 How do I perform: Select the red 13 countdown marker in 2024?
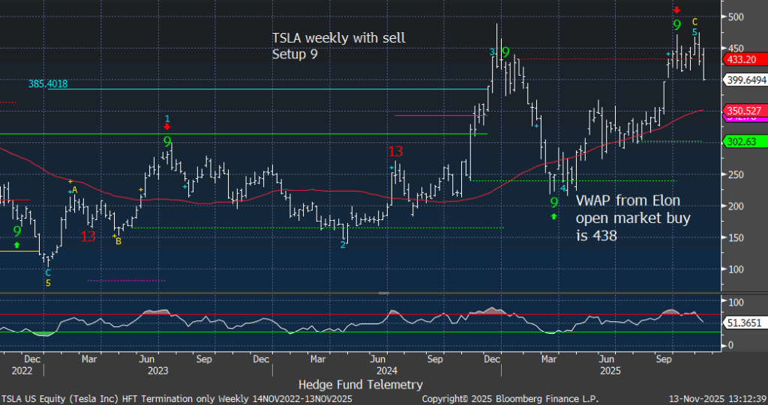pyautogui.click(x=395, y=152)
